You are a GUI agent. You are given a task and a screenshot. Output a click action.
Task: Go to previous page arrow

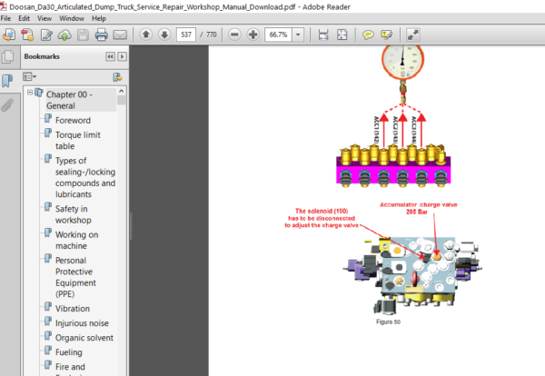[146, 35]
